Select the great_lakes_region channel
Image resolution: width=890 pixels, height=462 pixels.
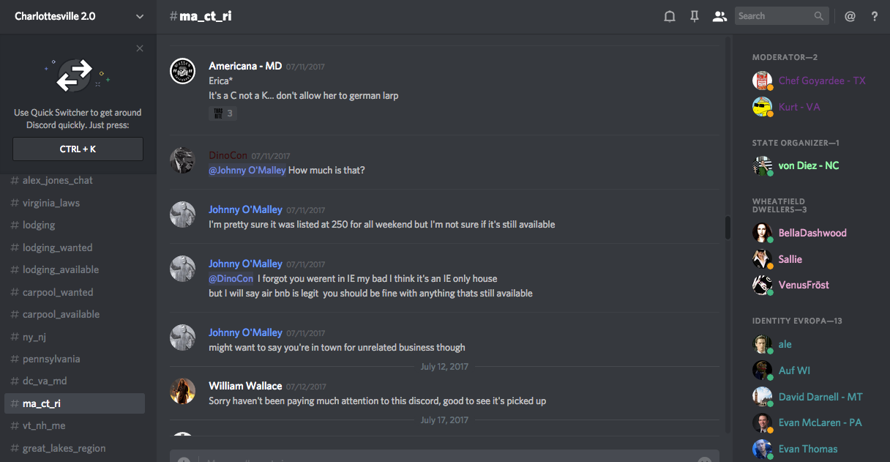pyautogui.click(x=64, y=448)
